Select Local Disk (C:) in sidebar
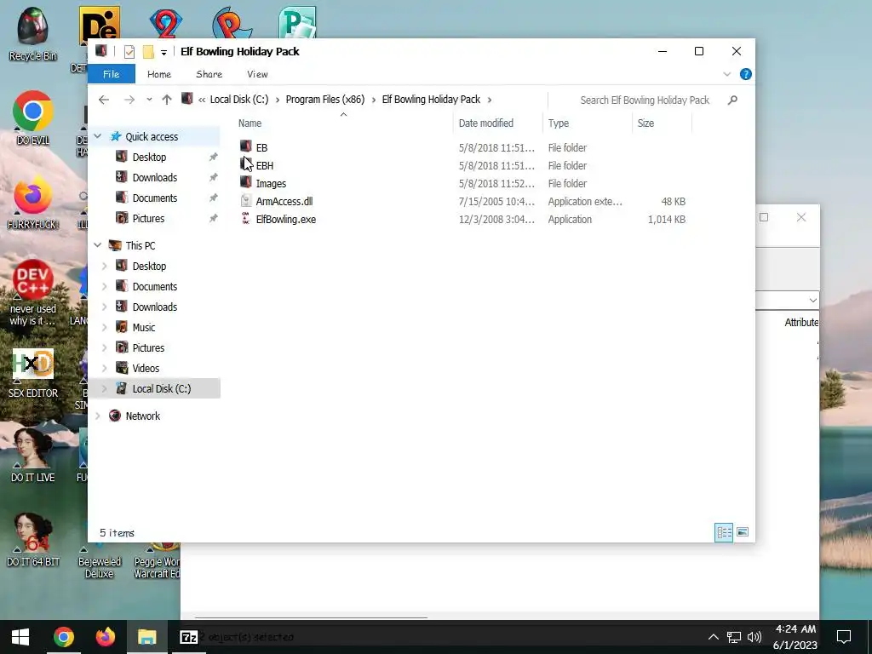Image resolution: width=872 pixels, height=654 pixels. [x=161, y=388]
